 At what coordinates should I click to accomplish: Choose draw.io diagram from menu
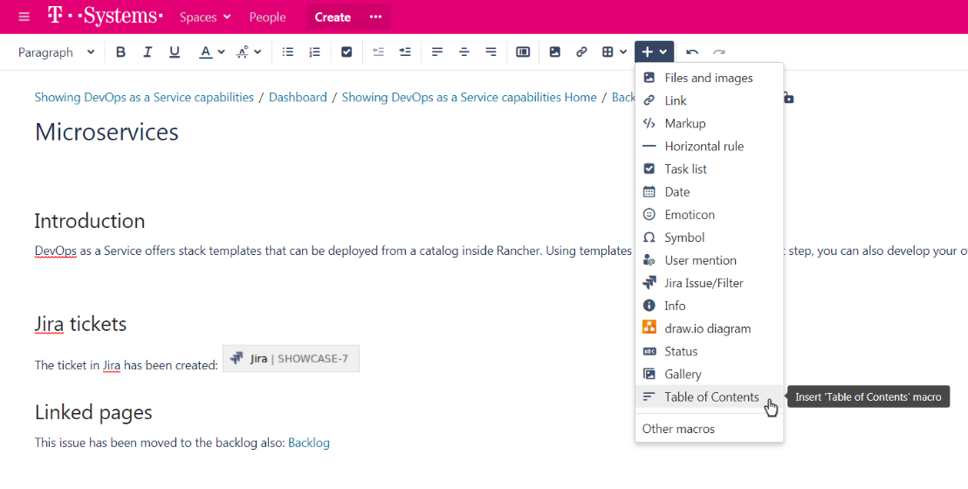[710, 328]
